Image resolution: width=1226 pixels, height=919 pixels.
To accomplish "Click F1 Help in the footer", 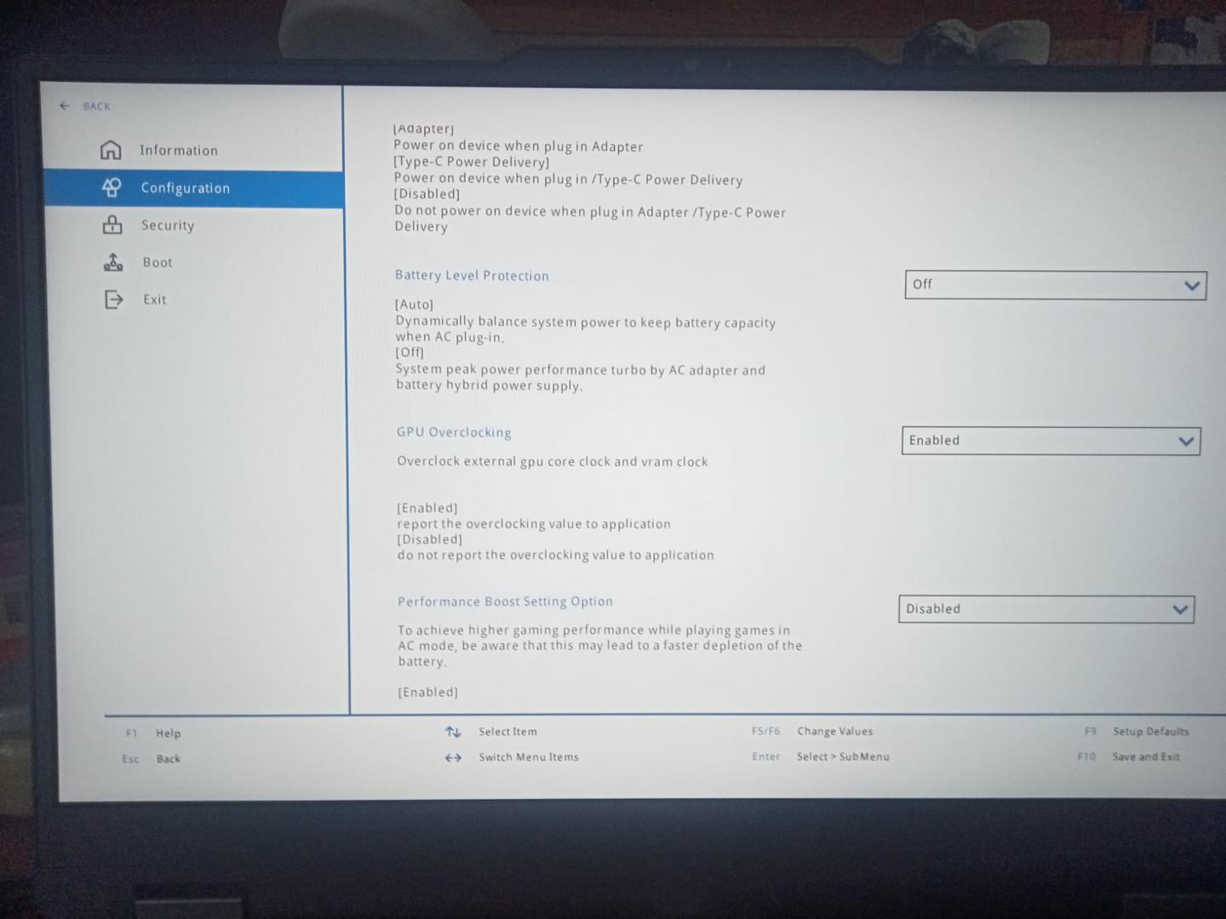I will tap(153, 733).
